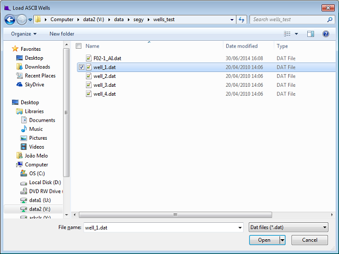
Task: Sort by the Date modified column
Action: [x=242, y=46]
